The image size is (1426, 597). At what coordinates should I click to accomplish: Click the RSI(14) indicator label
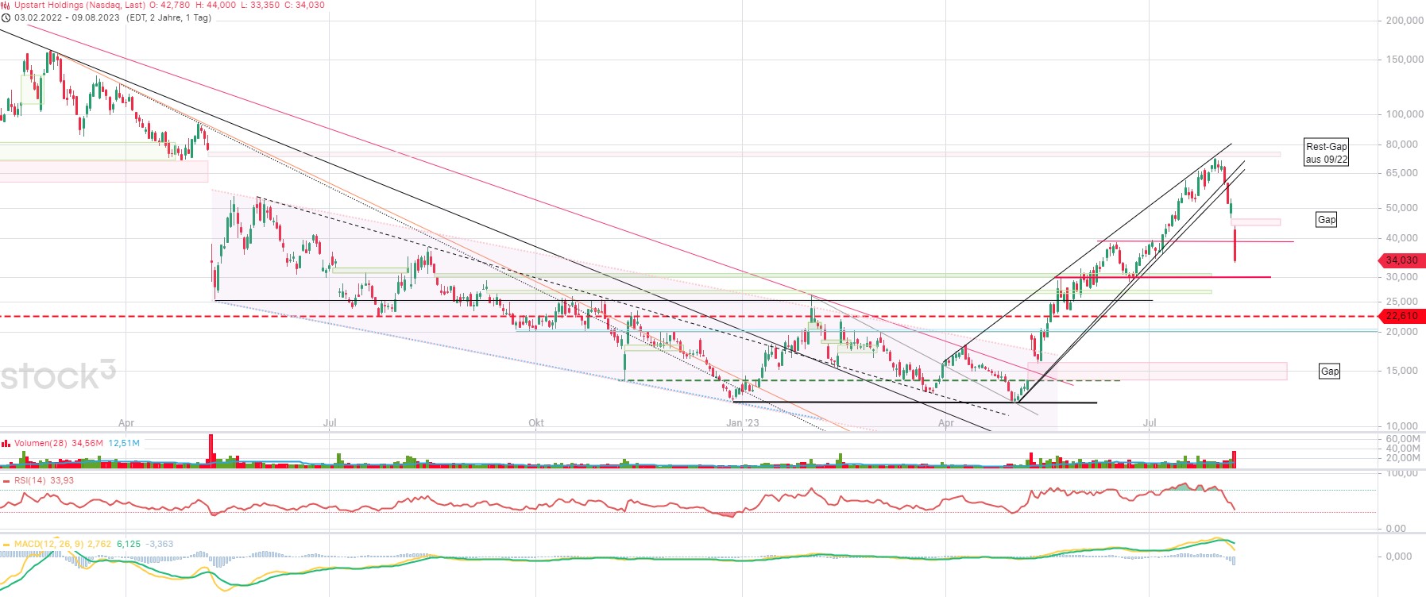[x=30, y=480]
